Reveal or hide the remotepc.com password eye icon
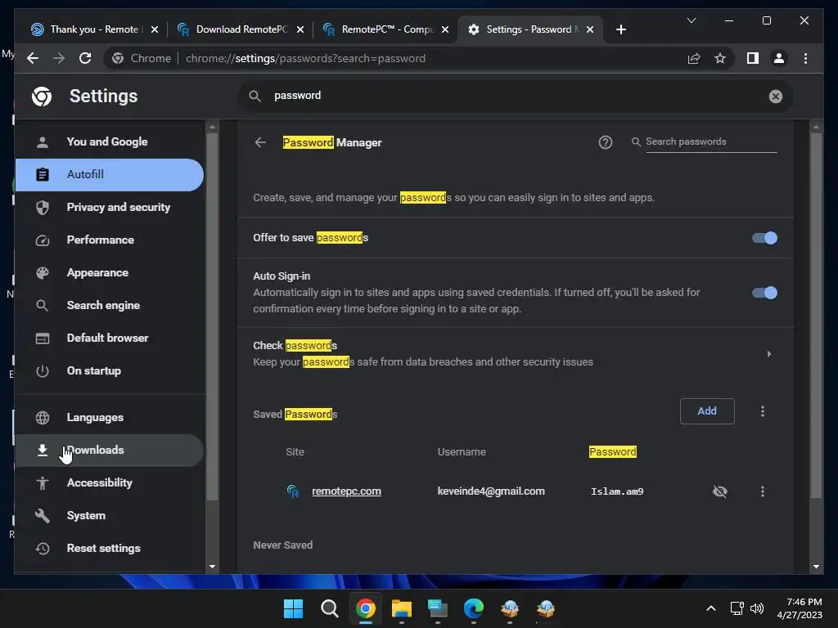Viewport: 838px width, 628px height. [720, 491]
